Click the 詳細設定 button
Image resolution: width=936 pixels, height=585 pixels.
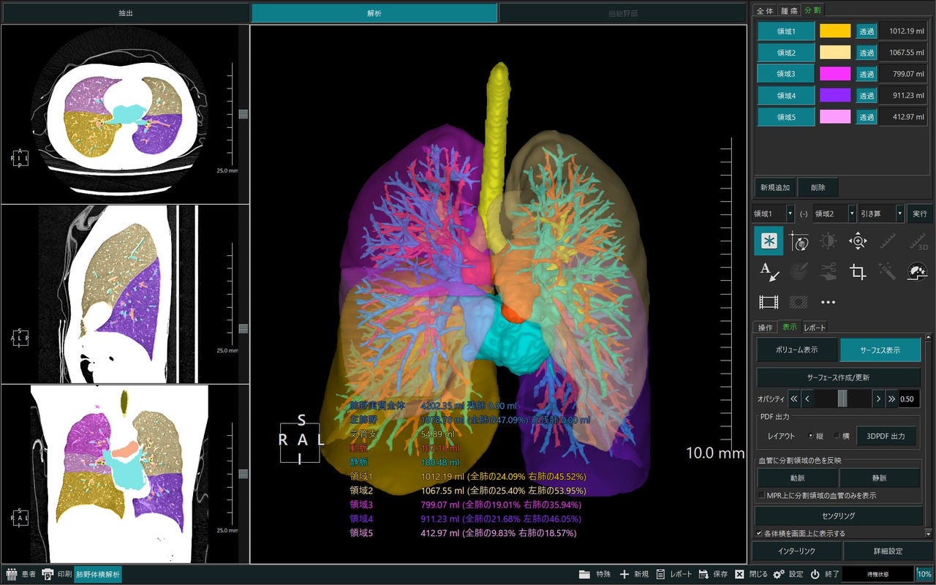[888, 551]
